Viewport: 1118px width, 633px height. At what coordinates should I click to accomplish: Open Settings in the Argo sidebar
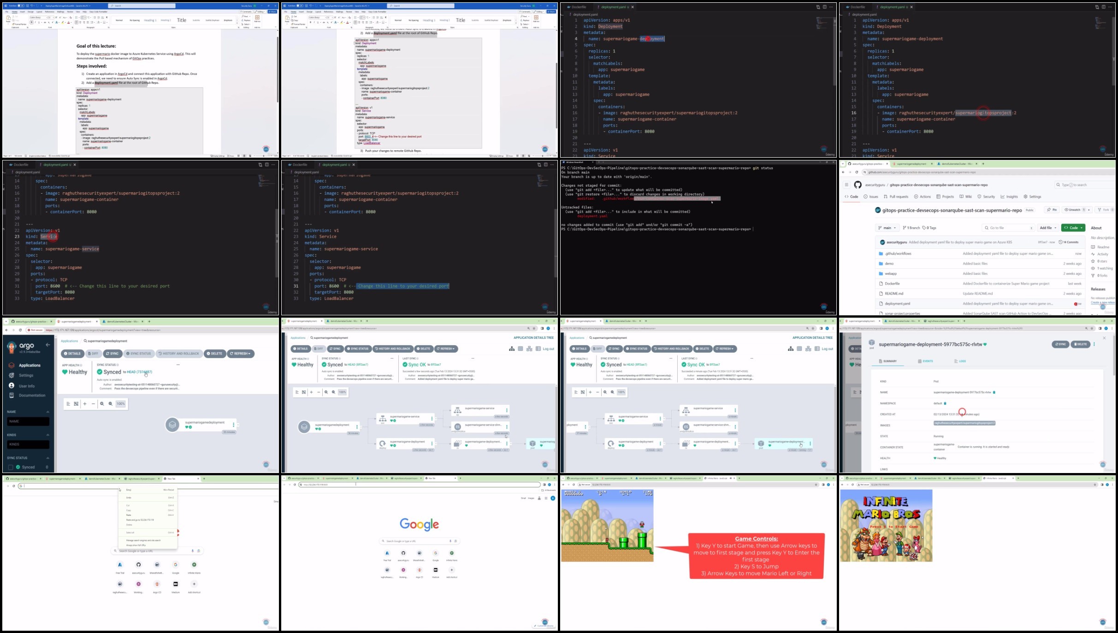coord(26,375)
